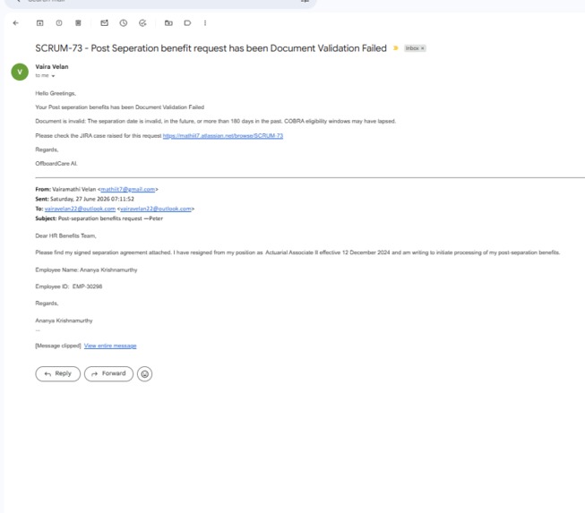This screenshot has width=585, height=513.
Task: Click the Forward button
Action: tap(108, 373)
